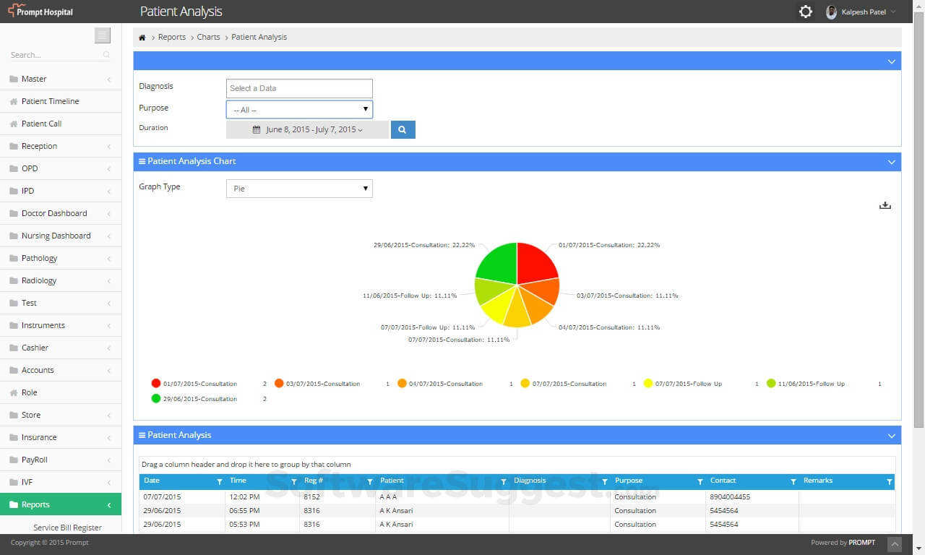Filter the Purpose column using its funnel icon

coord(699,481)
